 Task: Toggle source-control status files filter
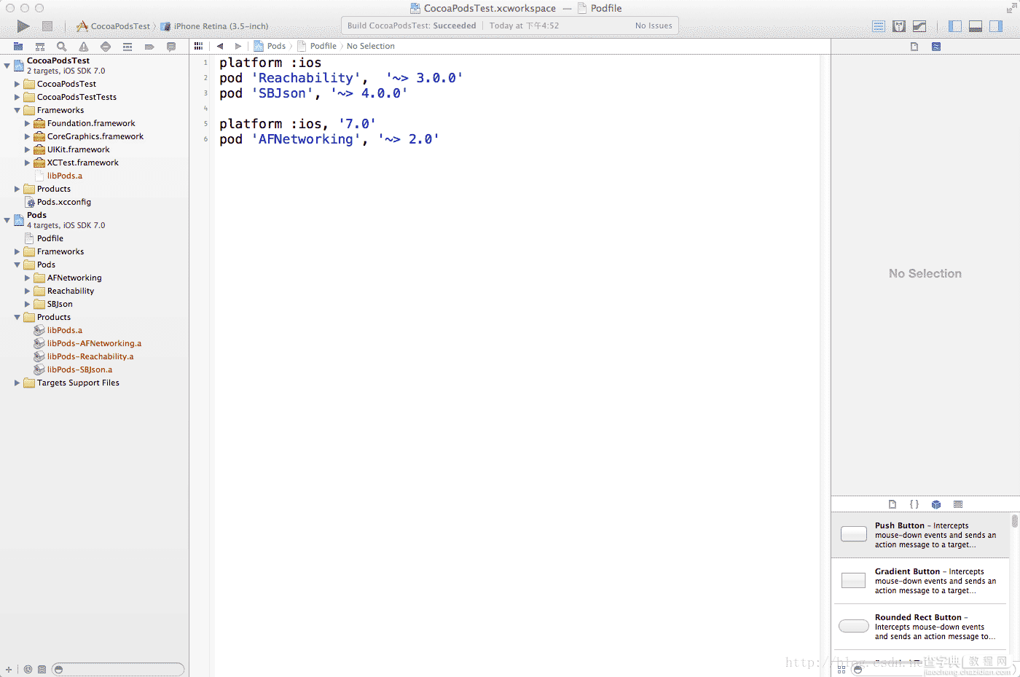tap(42, 669)
